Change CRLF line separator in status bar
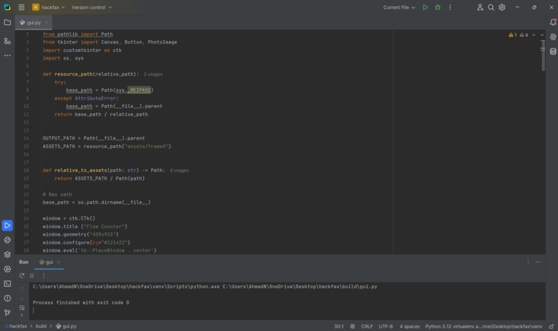558x331 pixels. [367, 326]
